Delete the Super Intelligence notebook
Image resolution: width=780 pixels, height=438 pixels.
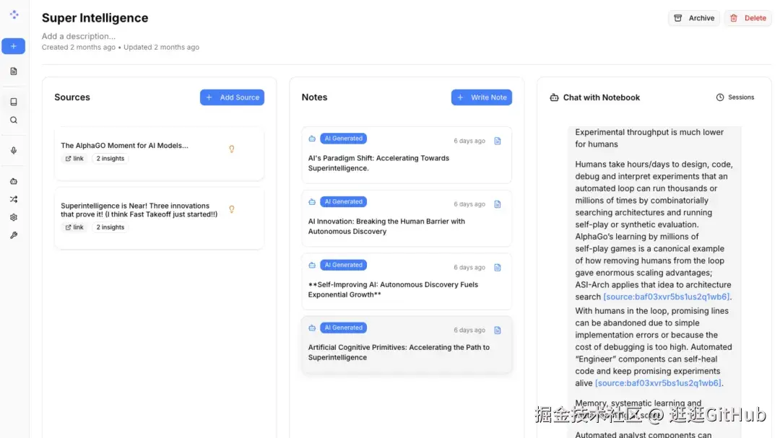pos(747,18)
